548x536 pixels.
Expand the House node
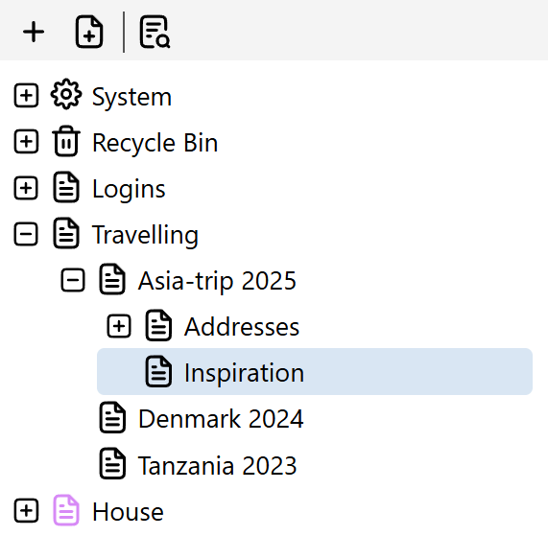click(x=26, y=511)
